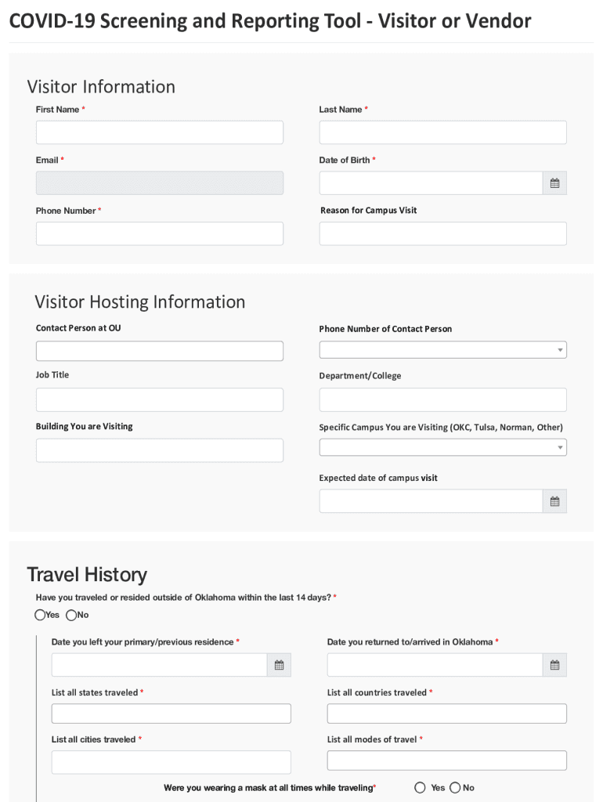Expand the Phone Number of Contact Person dropdown
The height and width of the screenshot is (802, 603).
[x=442, y=350]
